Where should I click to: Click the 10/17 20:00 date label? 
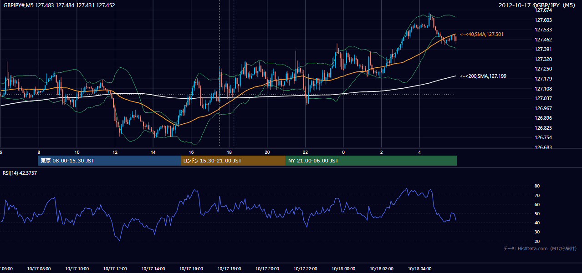[267, 269]
